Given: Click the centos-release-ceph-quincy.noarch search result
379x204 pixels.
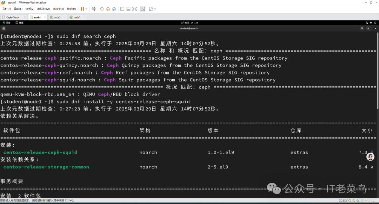Looking at the screenshot, I should 49,65.
